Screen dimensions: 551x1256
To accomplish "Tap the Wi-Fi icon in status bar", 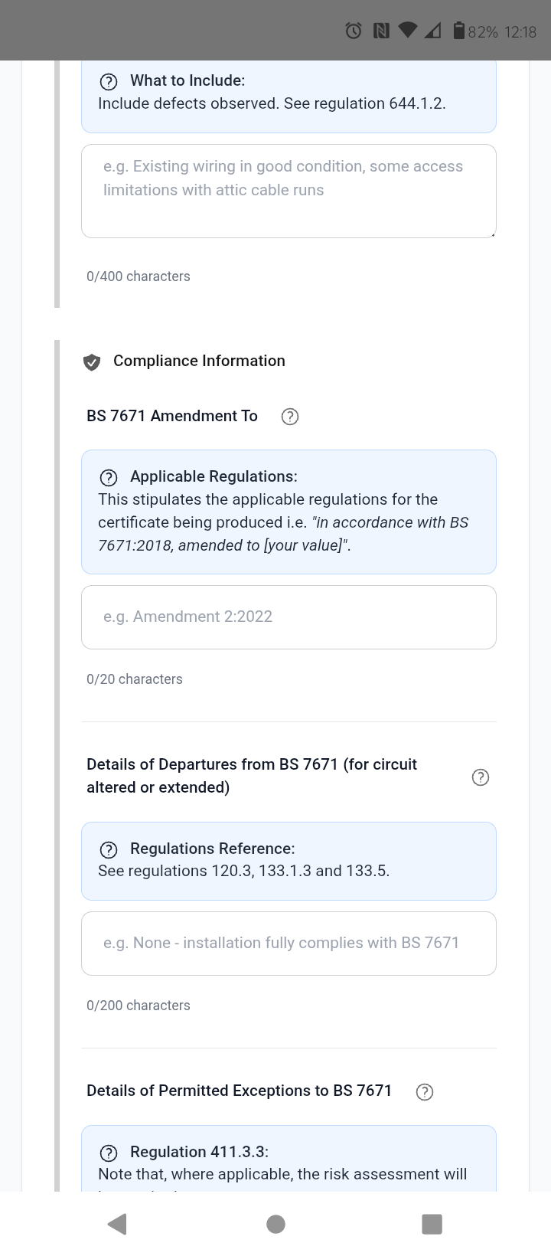I will coord(408,31).
